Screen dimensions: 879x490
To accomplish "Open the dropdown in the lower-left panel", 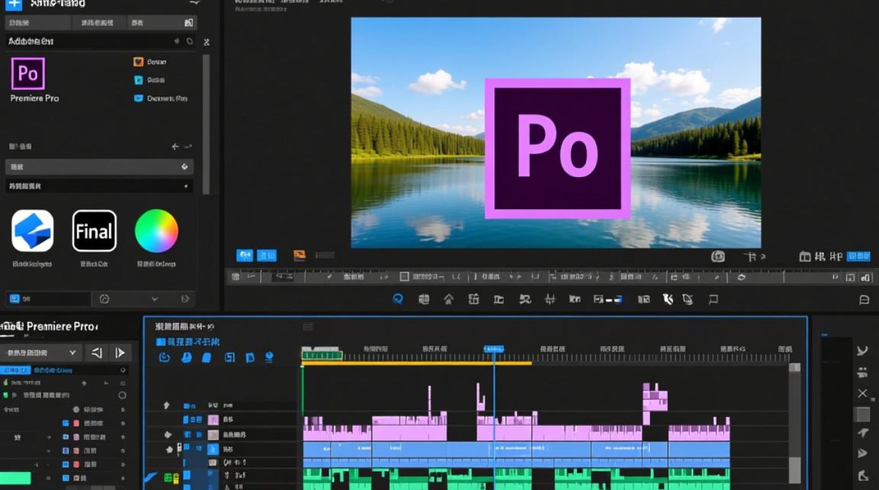I will tap(41, 353).
